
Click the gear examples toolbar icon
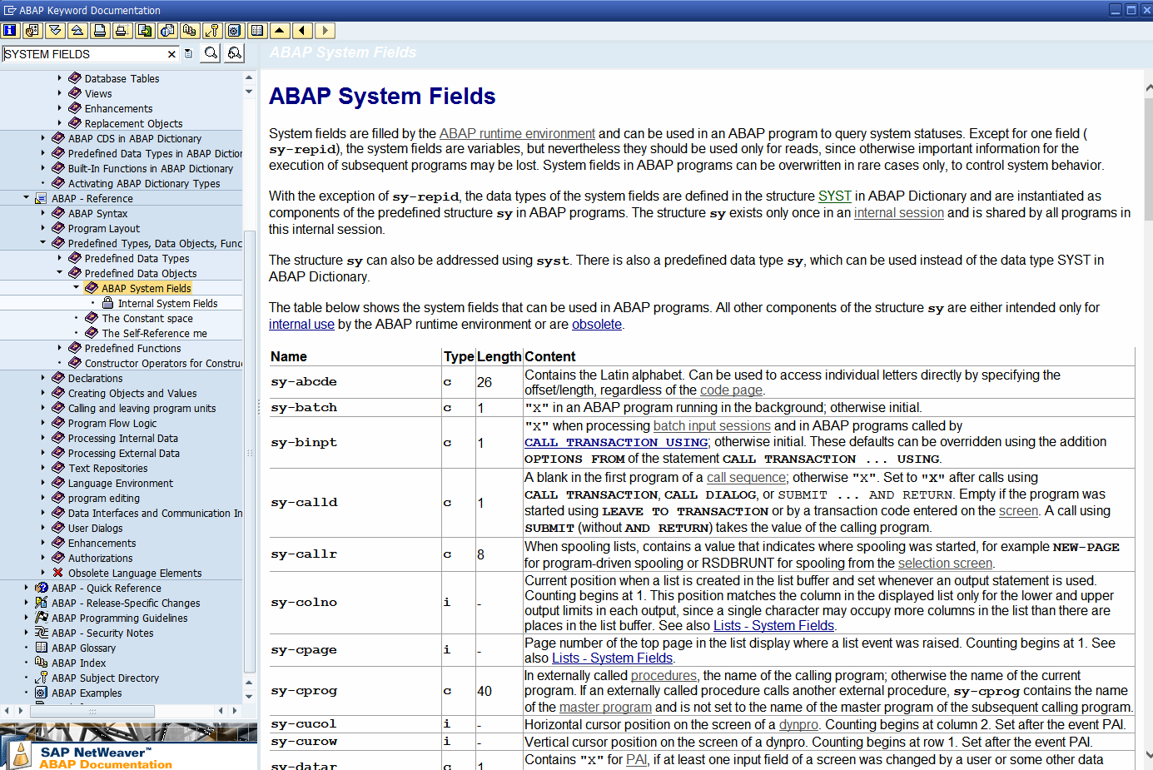[235, 31]
